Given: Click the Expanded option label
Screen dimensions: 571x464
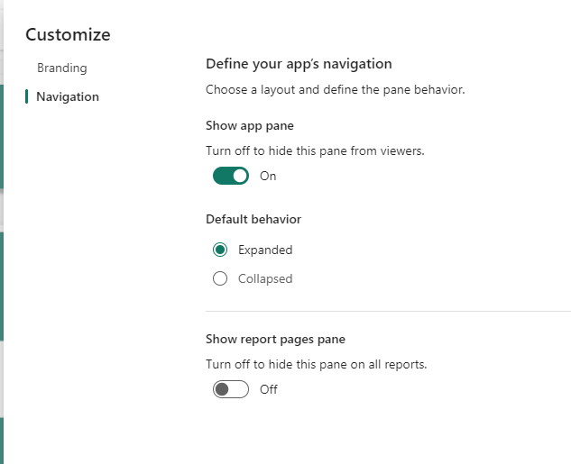Looking at the screenshot, I should pos(265,250).
